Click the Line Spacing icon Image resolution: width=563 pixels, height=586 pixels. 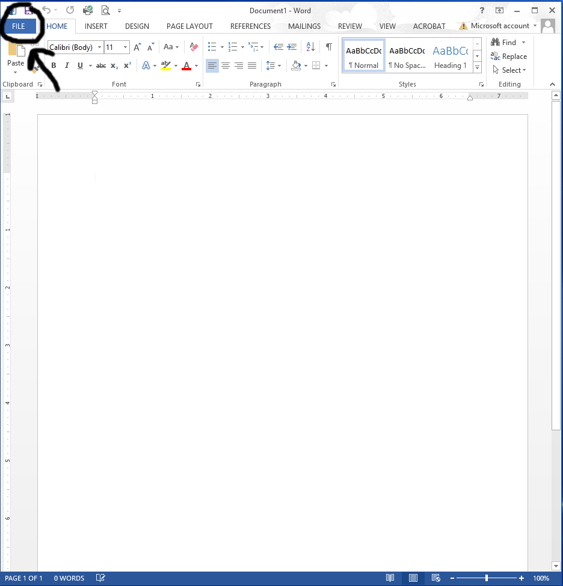tap(271, 66)
